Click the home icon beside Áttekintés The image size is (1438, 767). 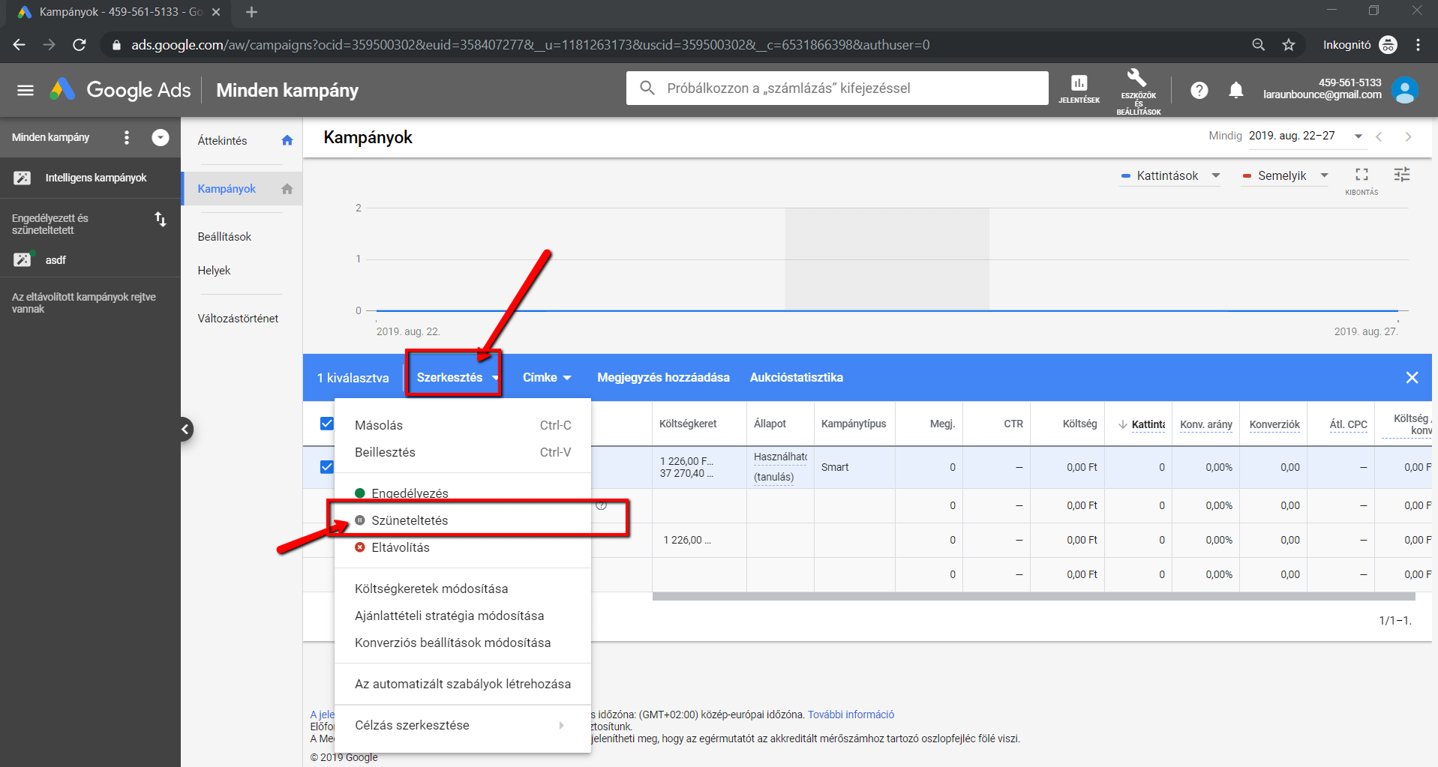[x=287, y=140]
